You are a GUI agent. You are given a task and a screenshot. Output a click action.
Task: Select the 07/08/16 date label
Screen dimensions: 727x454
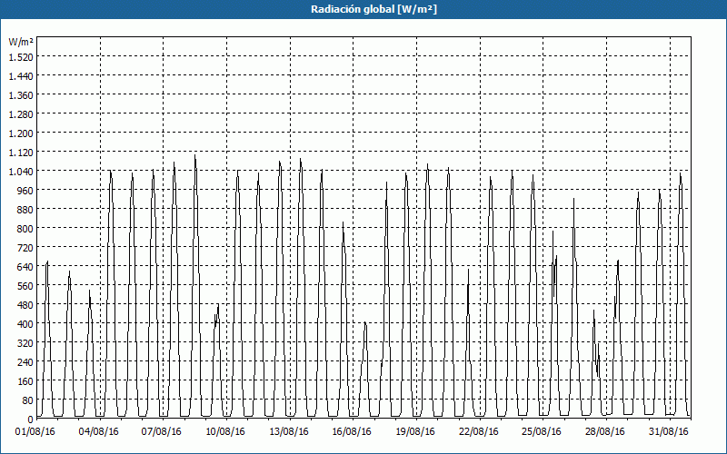pyautogui.click(x=162, y=431)
